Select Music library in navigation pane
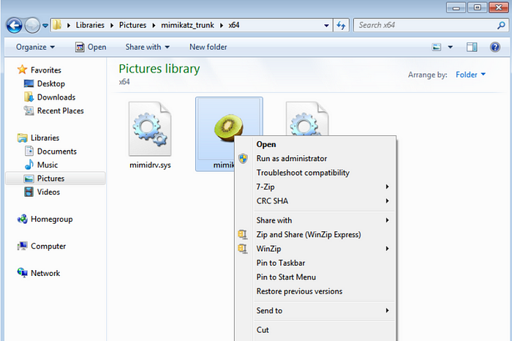Image resolution: width=512 pixels, height=341 pixels. click(x=41, y=165)
